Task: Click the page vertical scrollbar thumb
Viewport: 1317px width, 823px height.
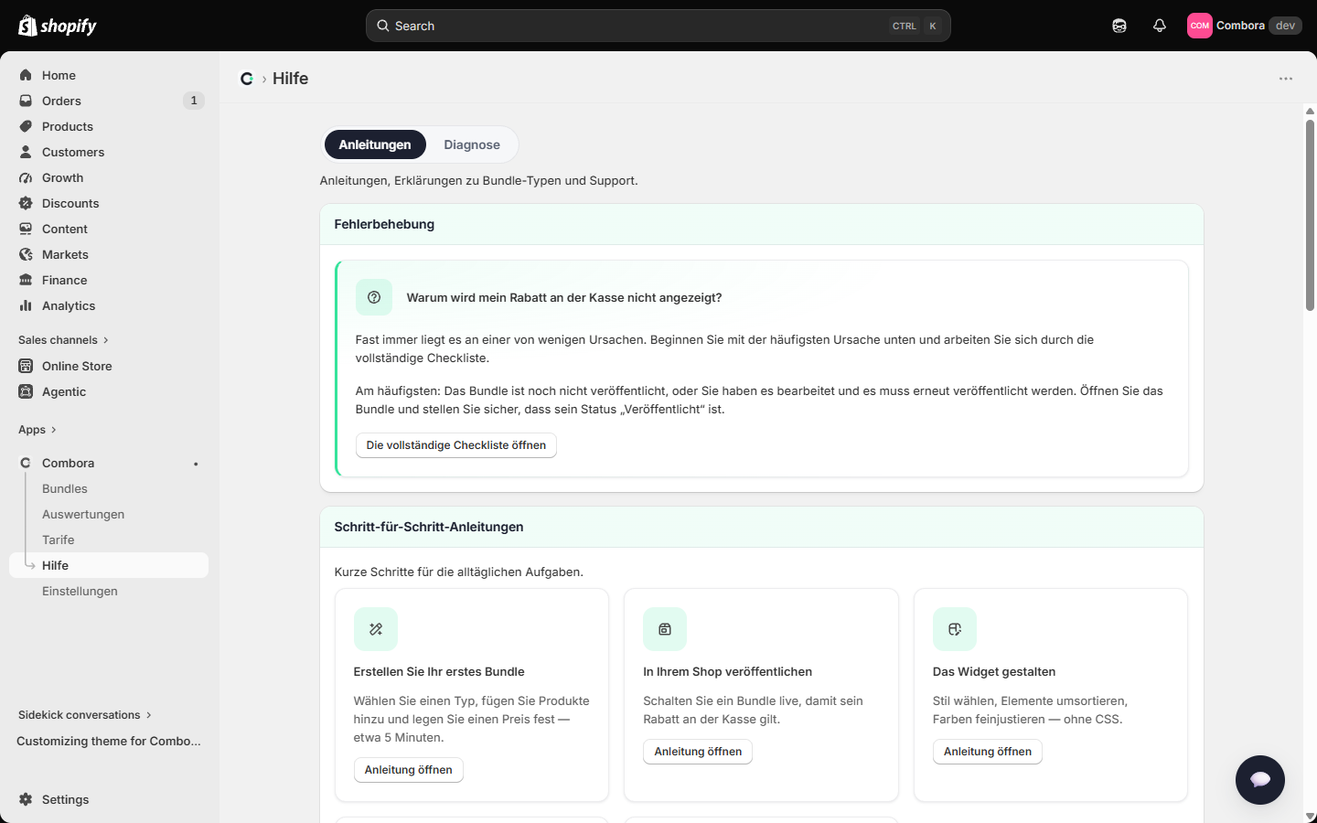Action: click(1310, 215)
